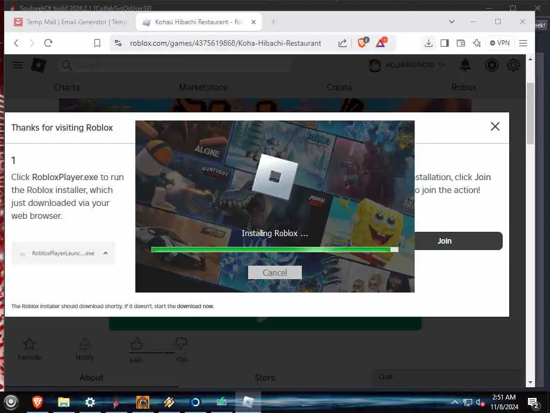Go back to the previous page
This screenshot has width=550, height=413.
tap(16, 43)
